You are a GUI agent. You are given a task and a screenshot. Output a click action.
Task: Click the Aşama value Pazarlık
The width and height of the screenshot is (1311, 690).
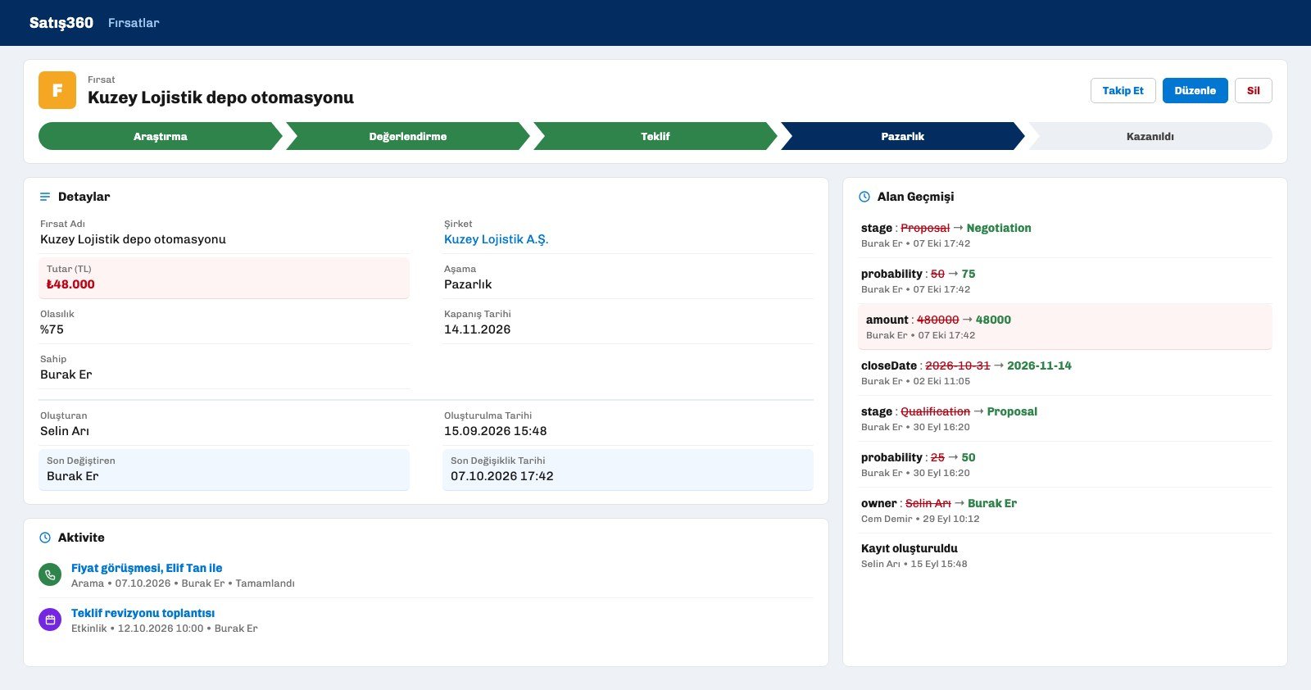pyautogui.click(x=468, y=284)
